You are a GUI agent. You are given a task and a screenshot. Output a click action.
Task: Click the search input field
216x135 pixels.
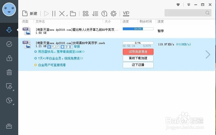click(188, 13)
